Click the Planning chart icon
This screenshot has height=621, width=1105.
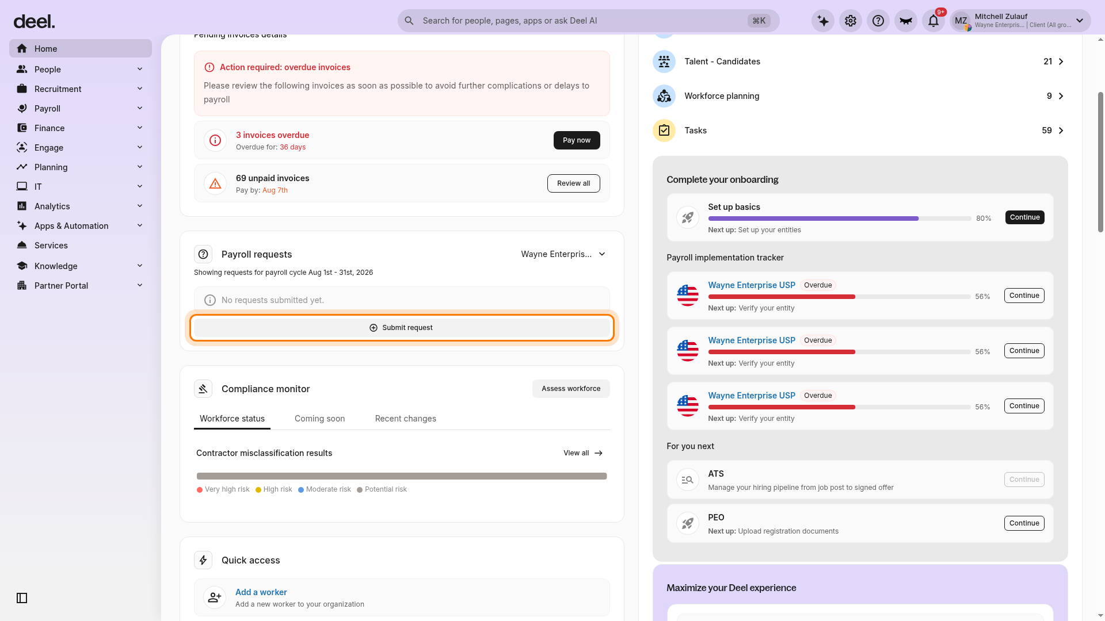click(x=22, y=167)
